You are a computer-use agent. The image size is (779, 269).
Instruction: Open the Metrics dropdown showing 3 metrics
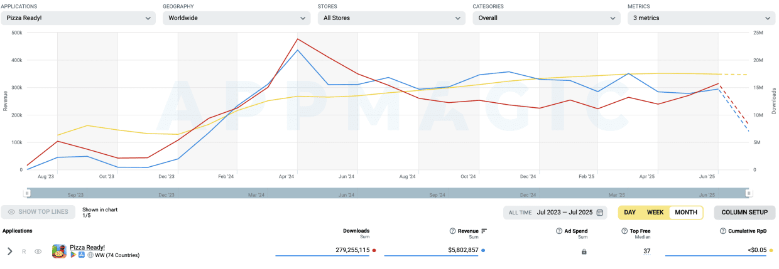700,18
